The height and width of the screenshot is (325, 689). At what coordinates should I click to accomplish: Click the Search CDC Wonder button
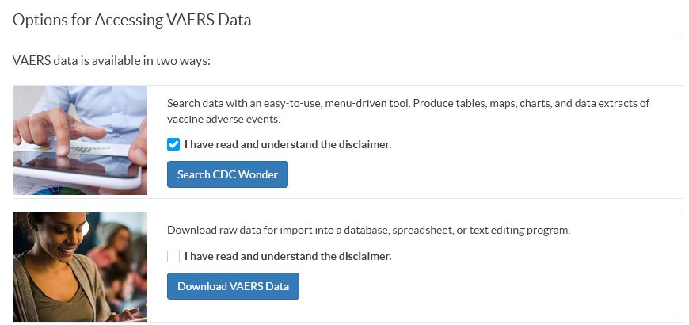coord(227,174)
